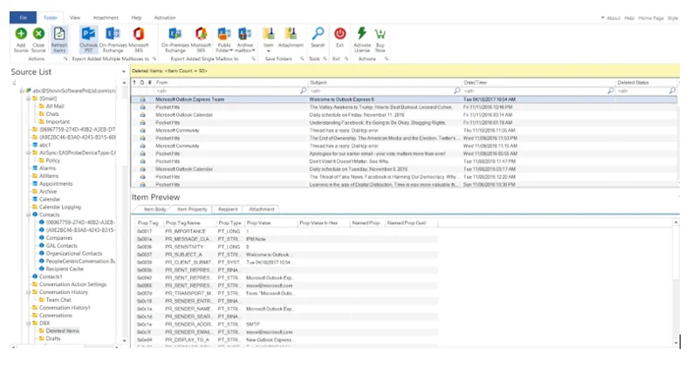The width and height of the screenshot is (691, 382).
Task: Select the Team Chat folder
Action: point(58,300)
